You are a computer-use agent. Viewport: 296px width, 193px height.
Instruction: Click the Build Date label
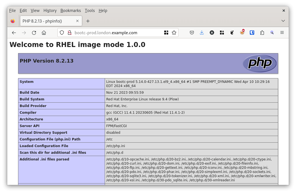coord(30,93)
